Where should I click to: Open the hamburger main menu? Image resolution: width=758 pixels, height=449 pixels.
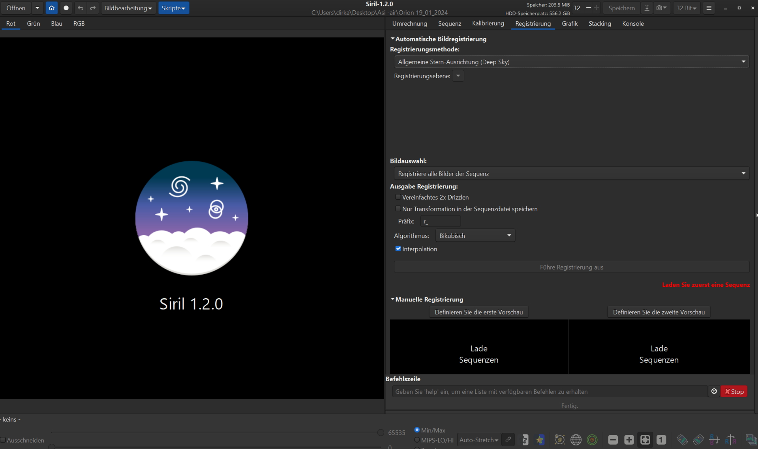coord(709,8)
